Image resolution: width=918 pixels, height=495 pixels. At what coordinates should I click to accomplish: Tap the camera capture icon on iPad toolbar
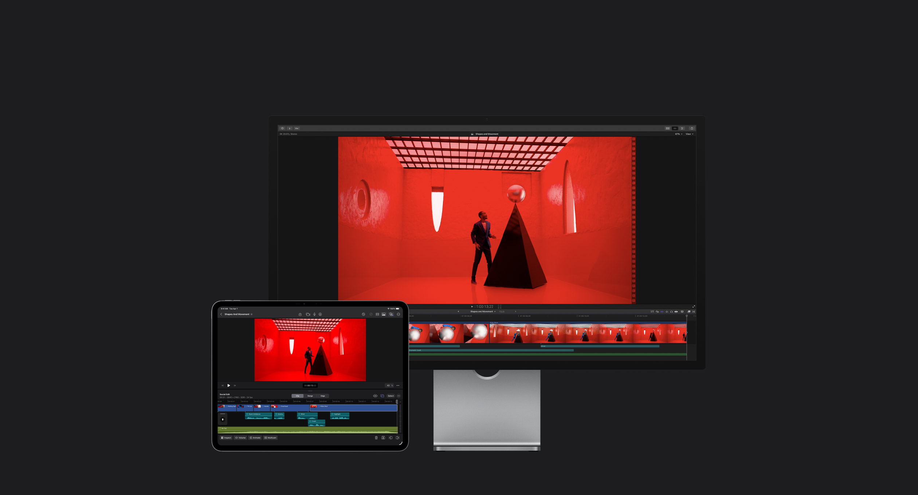click(308, 314)
